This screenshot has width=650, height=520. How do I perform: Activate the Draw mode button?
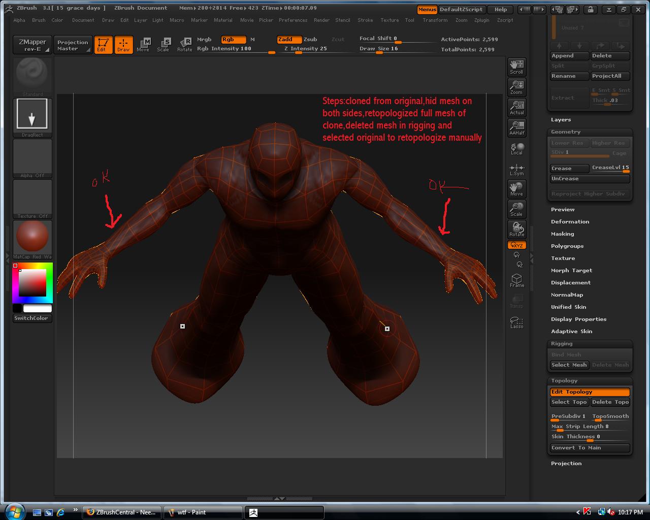pyautogui.click(x=123, y=45)
